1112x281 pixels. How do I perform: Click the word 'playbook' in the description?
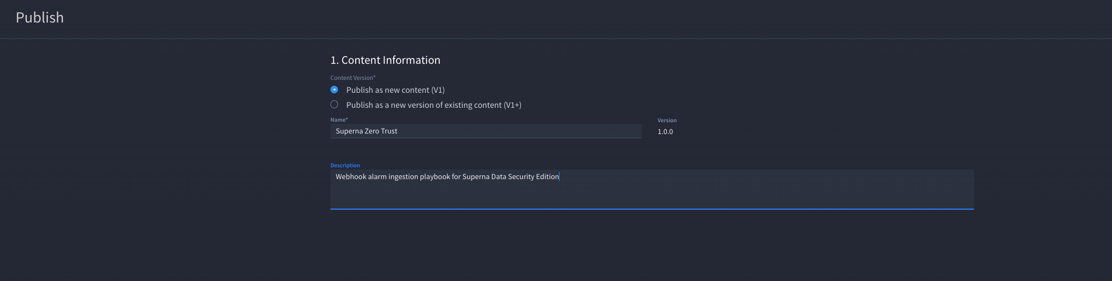435,176
